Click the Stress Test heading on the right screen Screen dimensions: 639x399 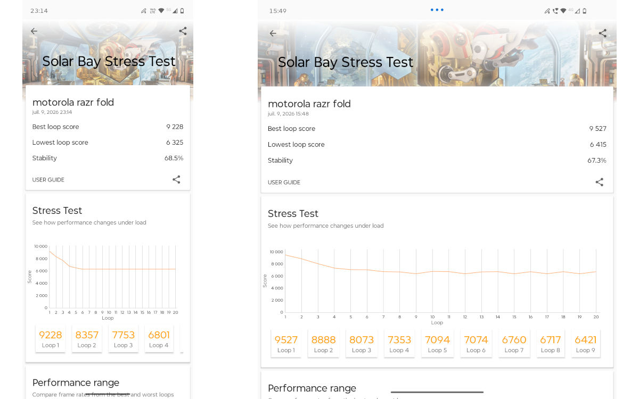[x=293, y=213]
